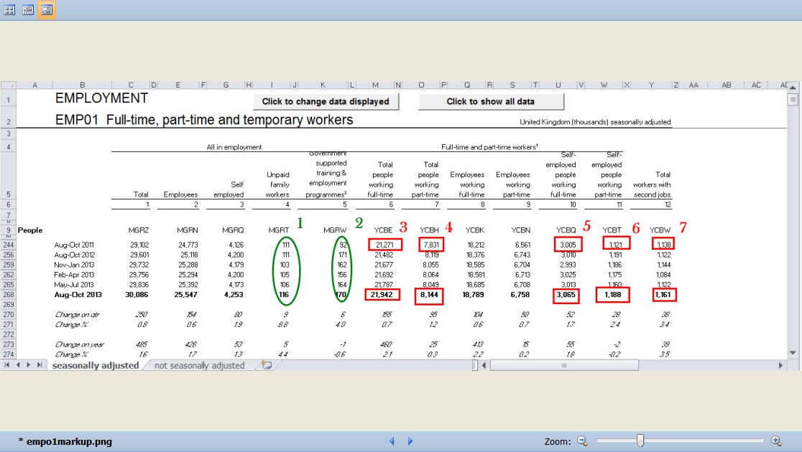Open the 'not seasonally adjusted' sheet tab
The width and height of the screenshot is (802, 452).
tap(199, 365)
